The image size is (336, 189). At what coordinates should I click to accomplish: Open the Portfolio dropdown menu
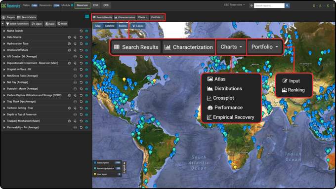(x=157, y=17)
